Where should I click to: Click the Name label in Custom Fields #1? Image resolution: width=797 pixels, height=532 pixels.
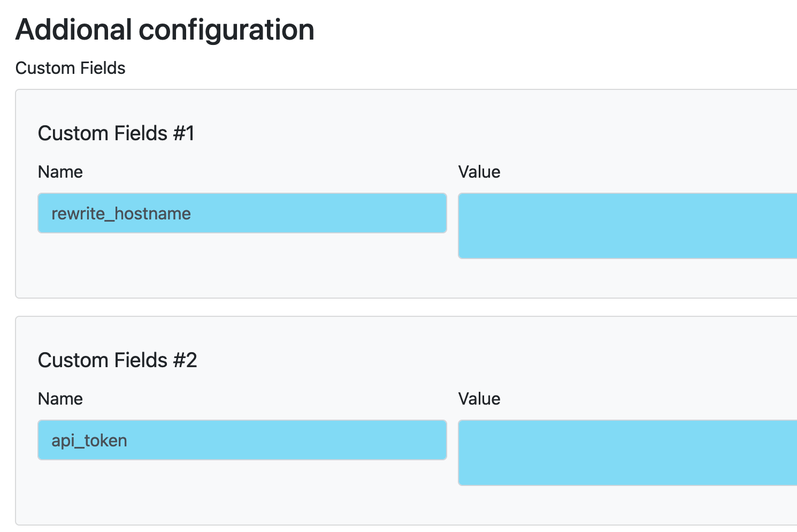pos(60,172)
